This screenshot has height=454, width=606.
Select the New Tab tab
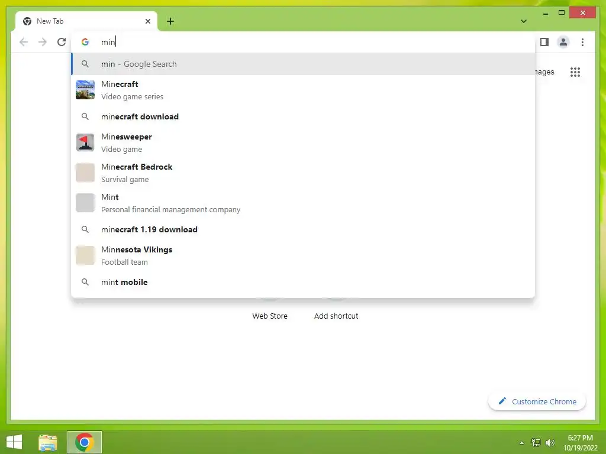coord(86,21)
